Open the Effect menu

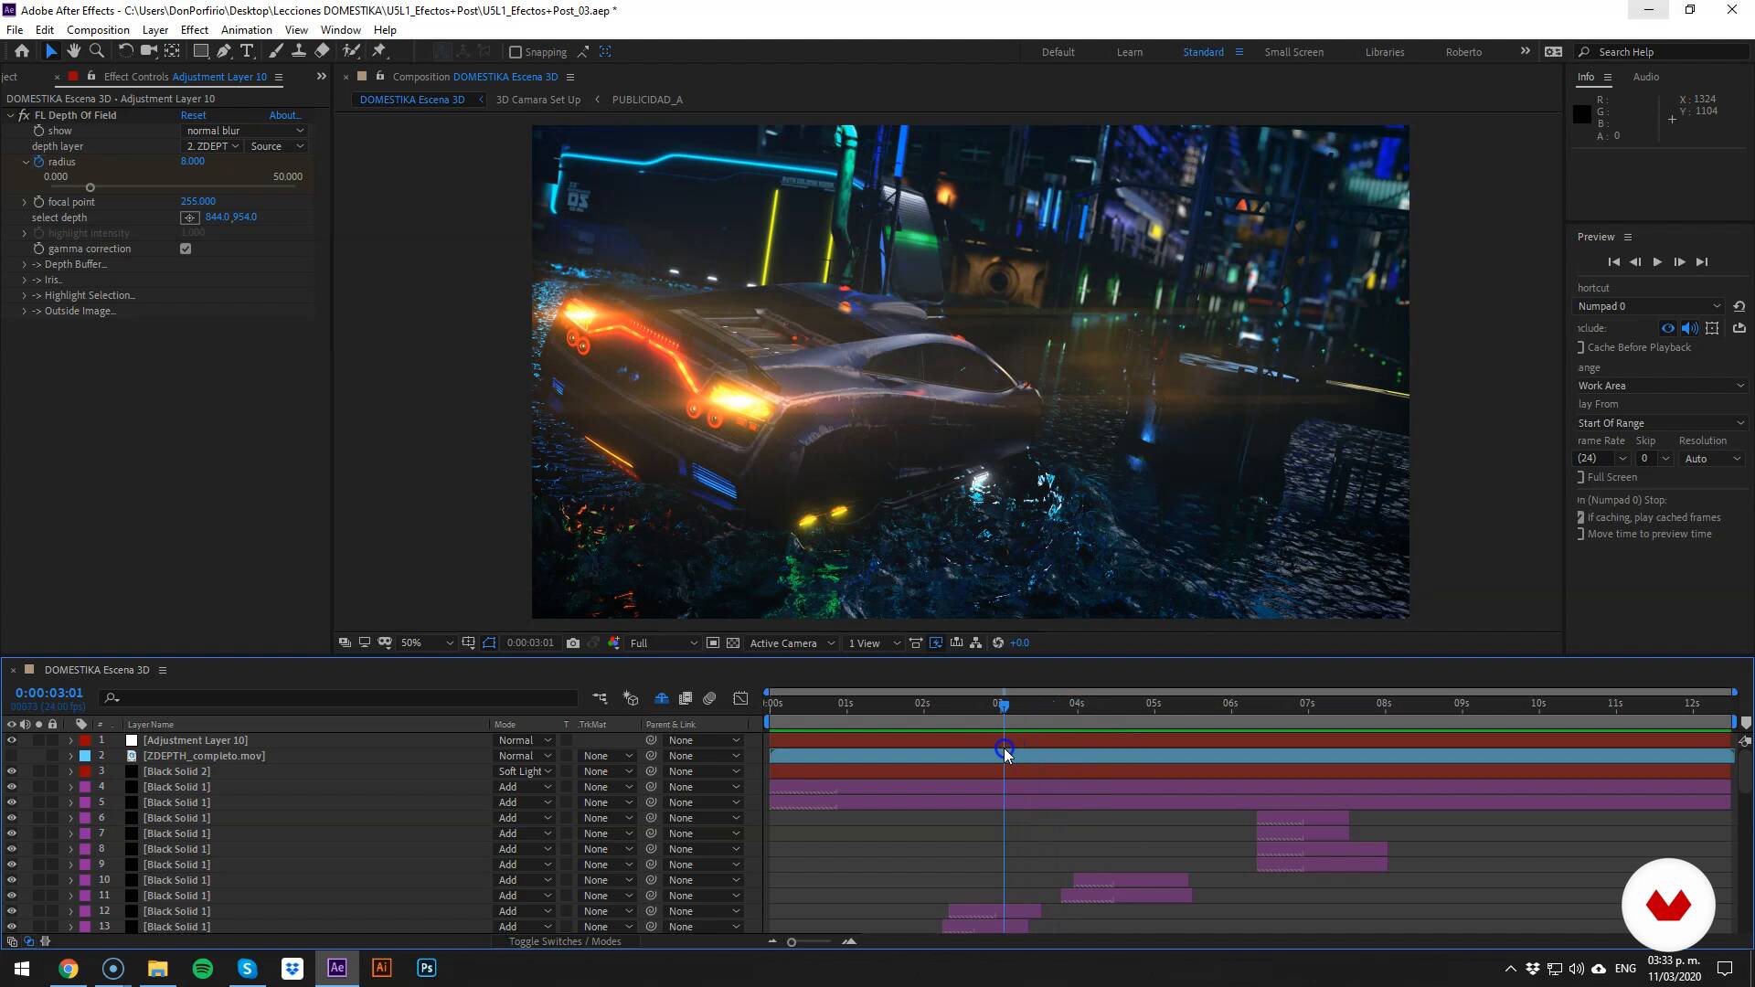(195, 29)
